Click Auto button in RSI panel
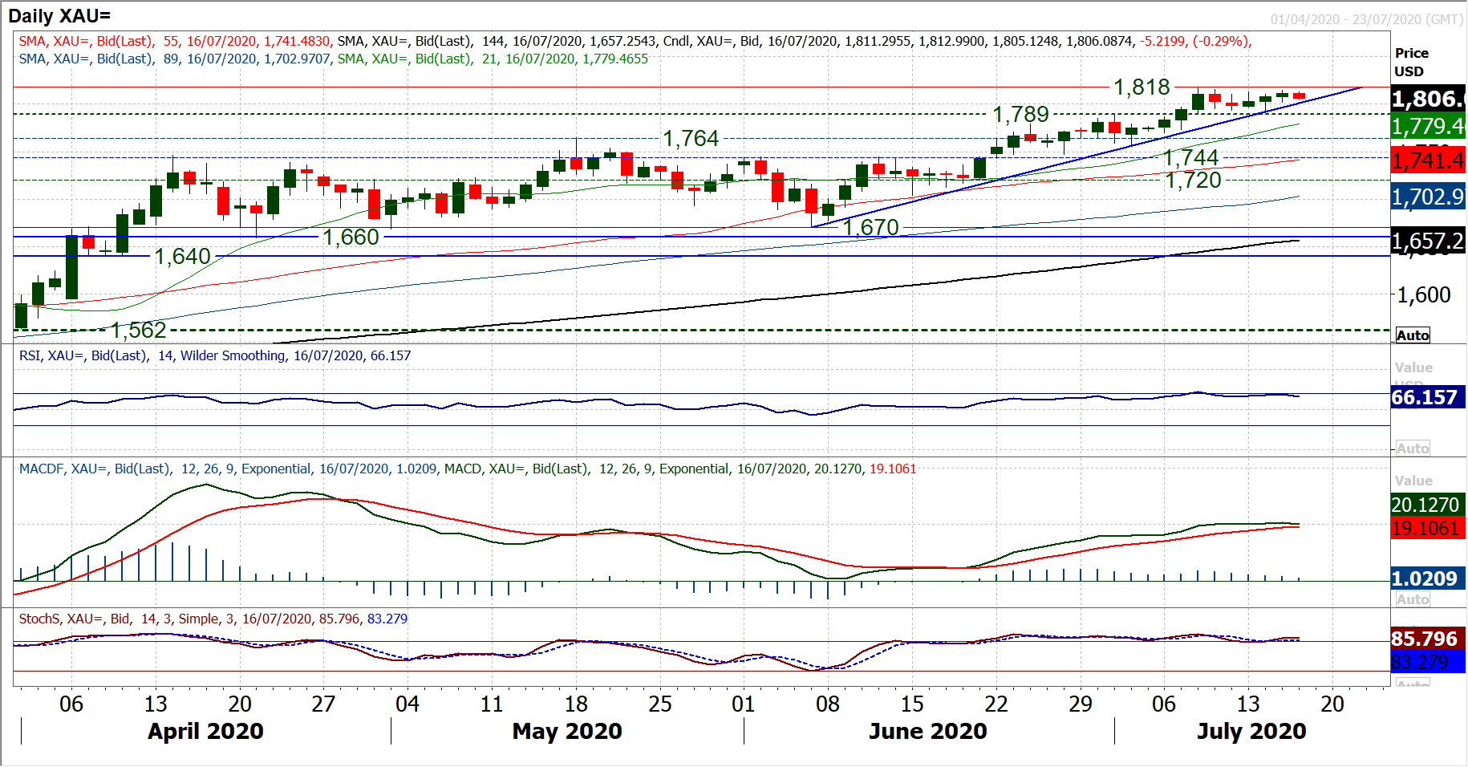 (x=1412, y=448)
